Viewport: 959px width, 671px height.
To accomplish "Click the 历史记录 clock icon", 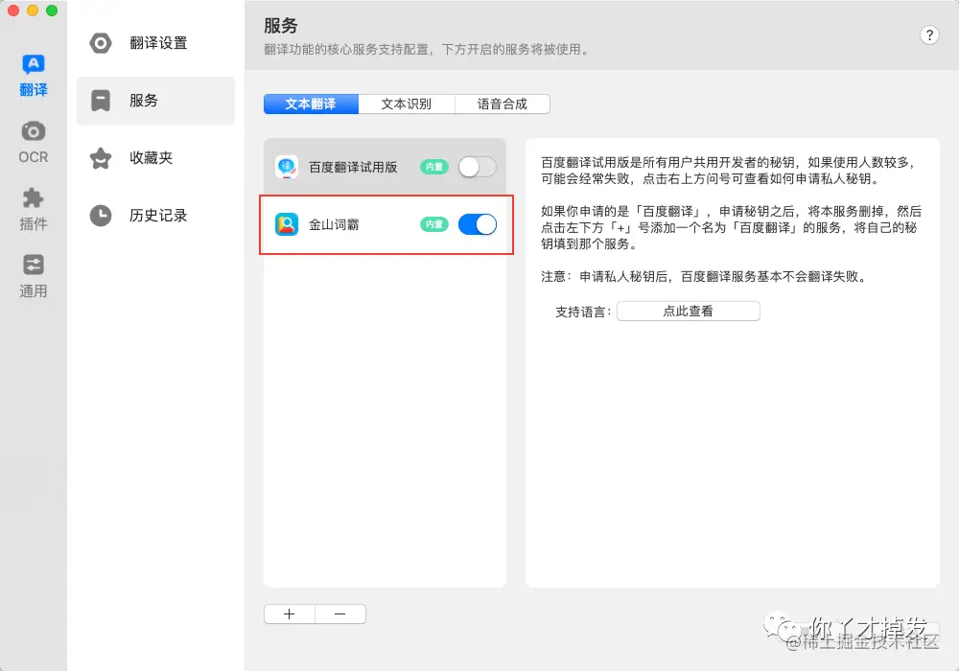I will point(102,216).
